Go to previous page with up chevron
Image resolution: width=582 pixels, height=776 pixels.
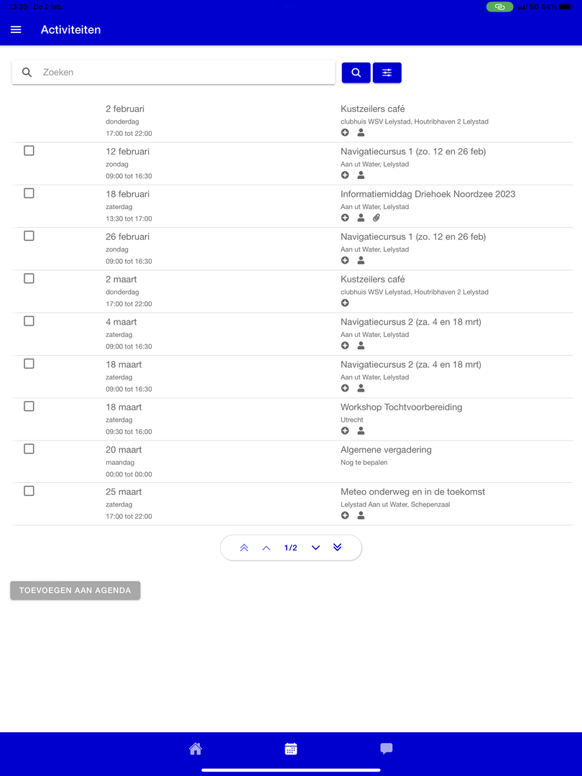[x=267, y=548]
